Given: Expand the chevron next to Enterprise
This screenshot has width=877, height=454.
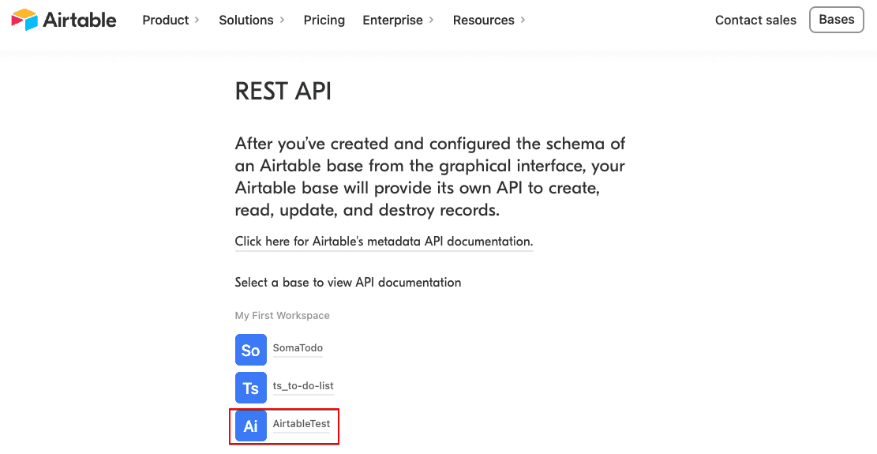Looking at the screenshot, I should 431,20.
